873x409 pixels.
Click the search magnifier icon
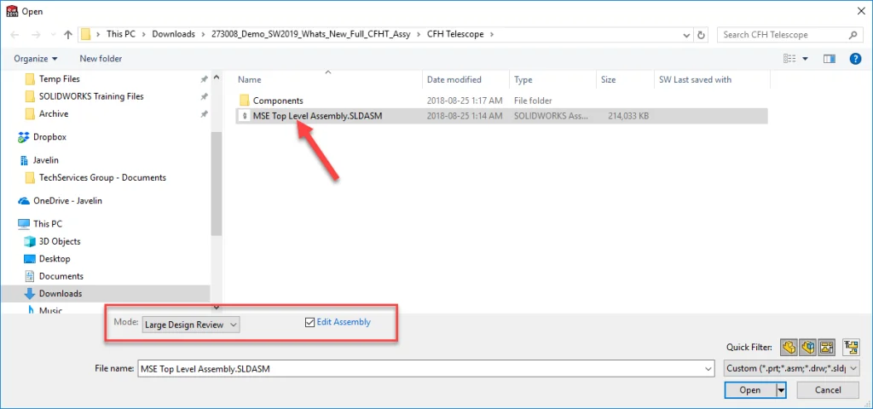click(853, 34)
